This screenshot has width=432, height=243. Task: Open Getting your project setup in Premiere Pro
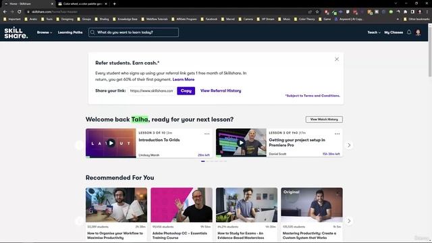coord(297,142)
